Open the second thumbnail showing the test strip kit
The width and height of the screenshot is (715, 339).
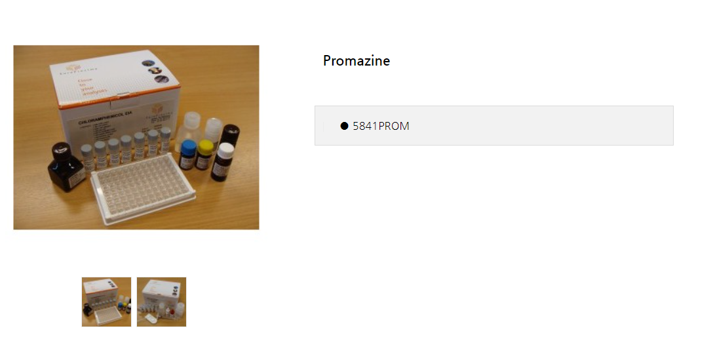pyautogui.click(x=161, y=302)
